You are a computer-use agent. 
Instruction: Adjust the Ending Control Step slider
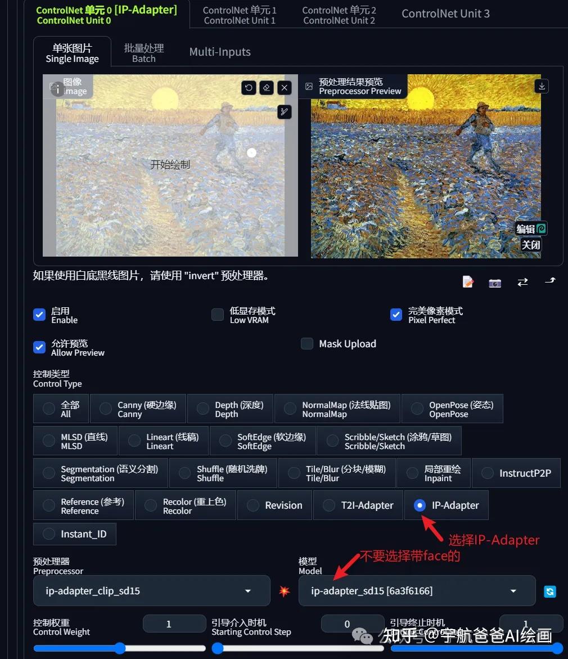point(477,648)
